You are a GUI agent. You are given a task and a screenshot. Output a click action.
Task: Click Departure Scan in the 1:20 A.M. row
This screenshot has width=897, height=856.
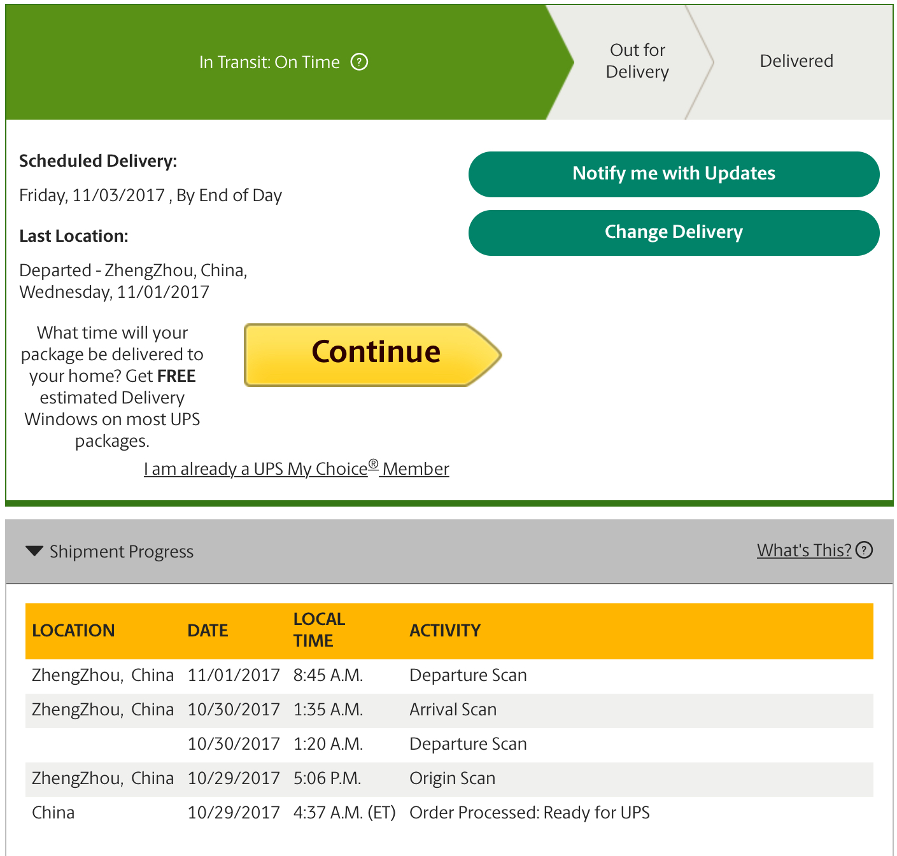coord(468,744)
